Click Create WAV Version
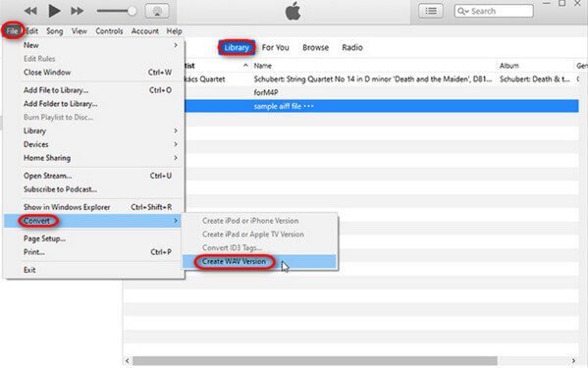The height and width of the screenshot is (368, 588). 259,262
